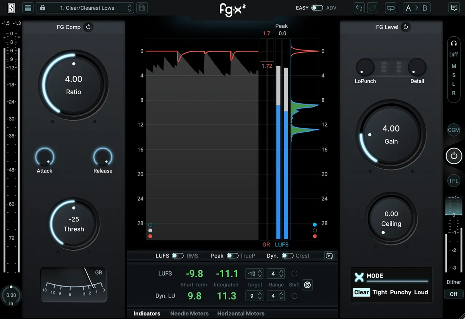Image resolution: width=465 pixels, height=319 pixels.
Task: Click the target icon next to Shift
Action: 307,285
